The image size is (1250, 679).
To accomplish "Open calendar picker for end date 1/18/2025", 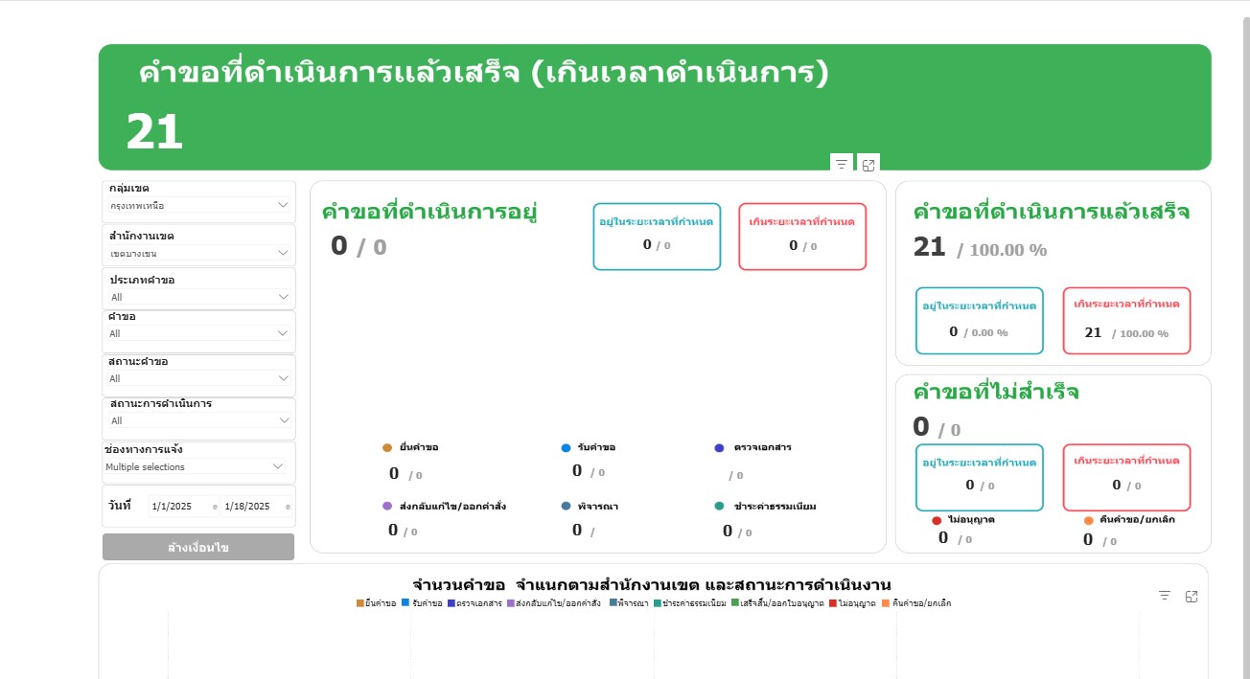I will pos(288,507).
